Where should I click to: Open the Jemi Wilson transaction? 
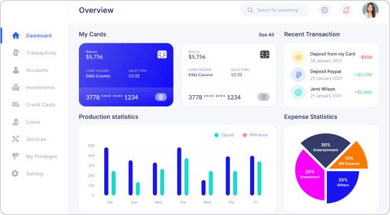click(x=331, y=92)
